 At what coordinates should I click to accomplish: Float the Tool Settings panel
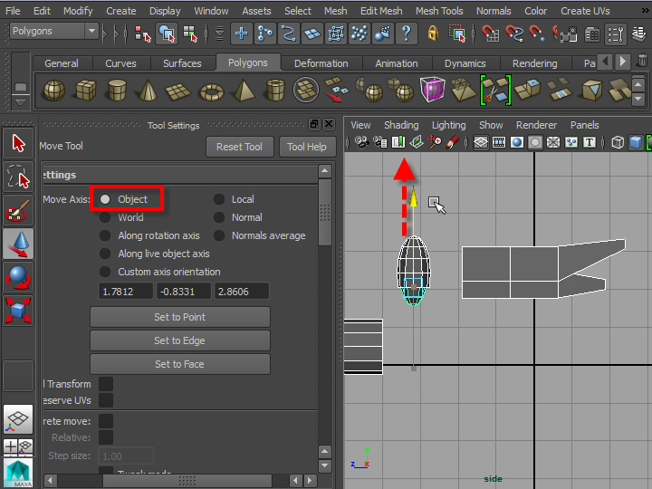[314, 124]
